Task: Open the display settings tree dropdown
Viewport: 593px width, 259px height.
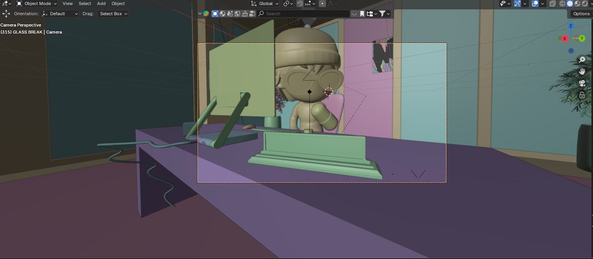Action: pyautogui.click(x=372, y=14)
